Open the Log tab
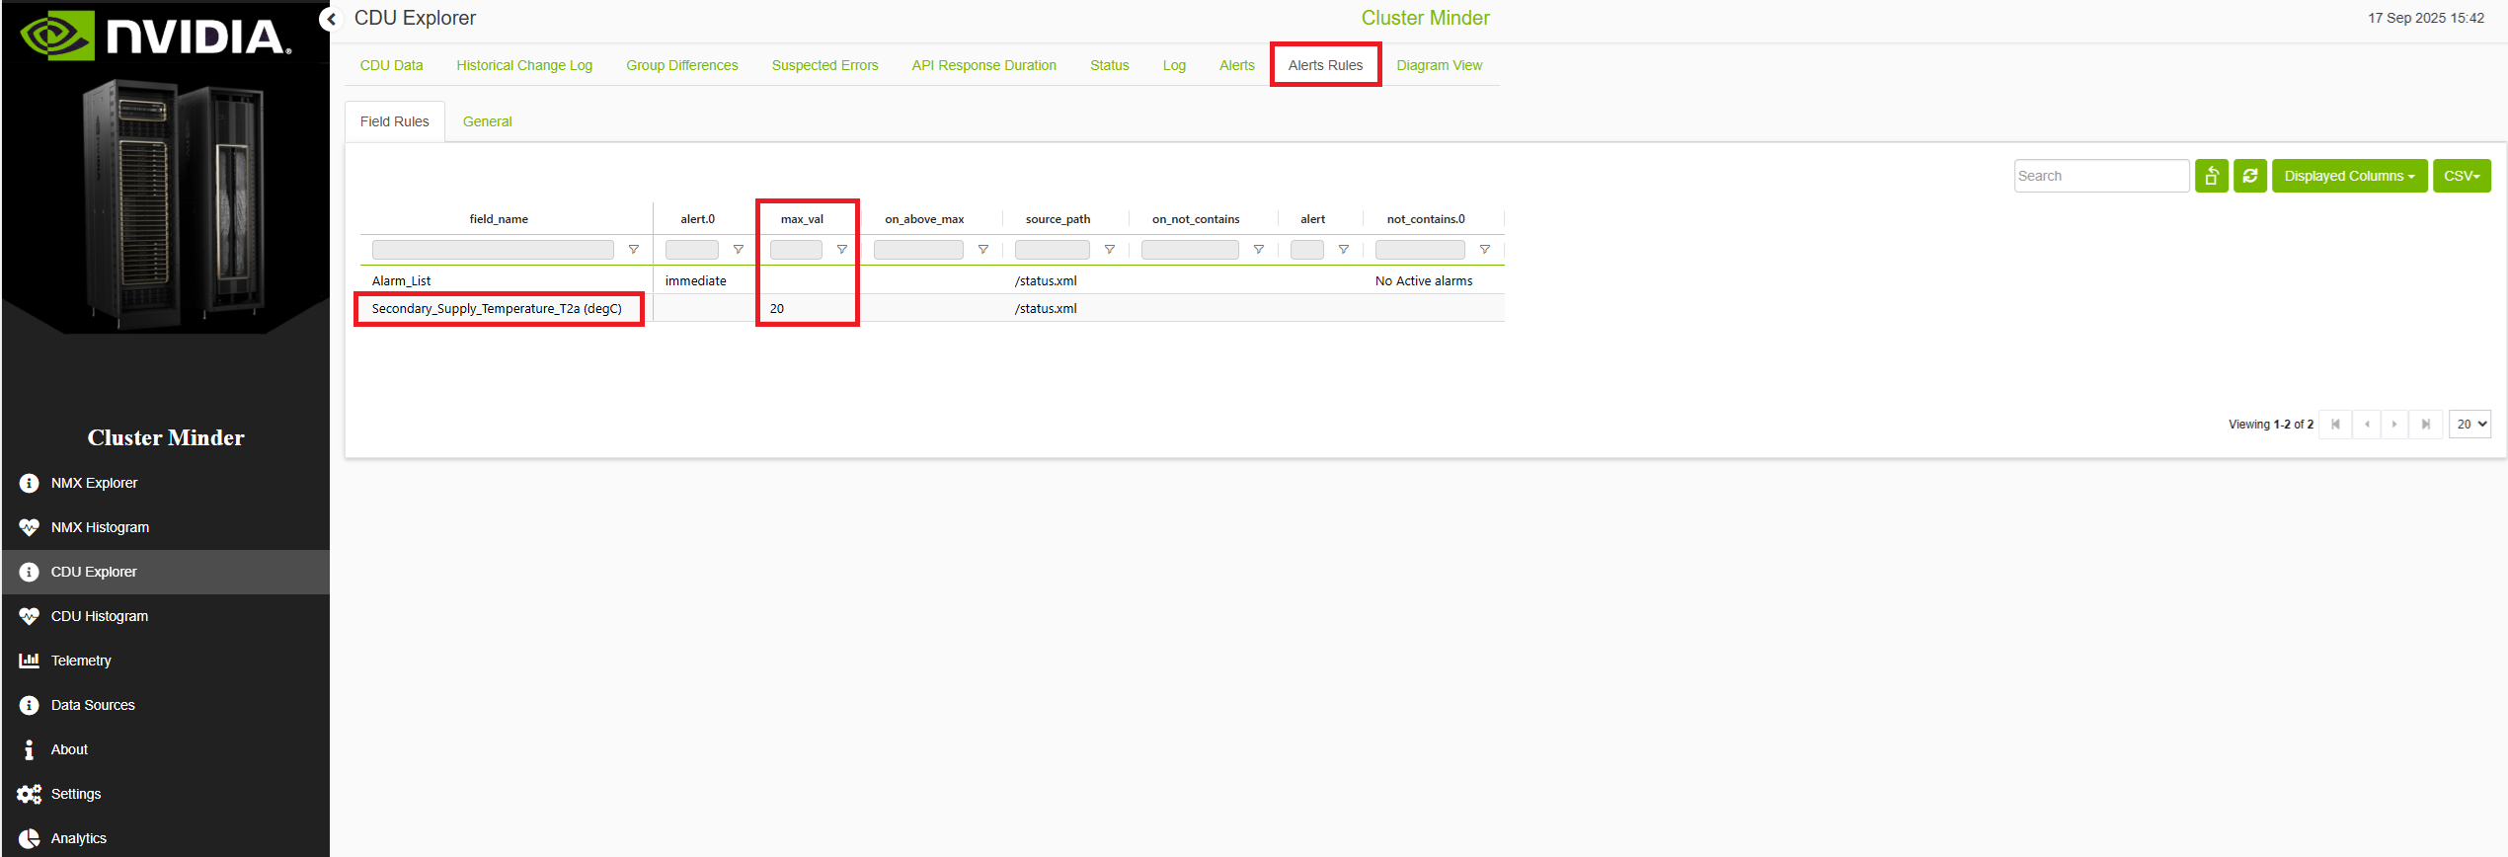The width and height of the screenshot is (2508, 857). tap(1174, 65)
